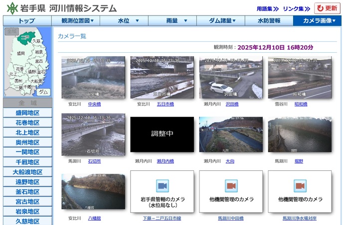This screenshot has height=225, width=344.
Task: Click the Iwate prefecture logo icon
Action: [12, 8]
